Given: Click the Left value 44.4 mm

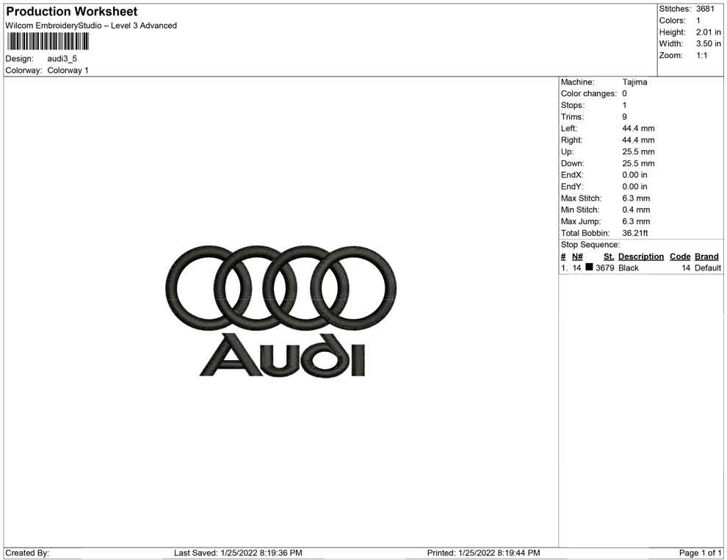Looking at the screenshot, I should pyautogui.click(x=638, y=129).
